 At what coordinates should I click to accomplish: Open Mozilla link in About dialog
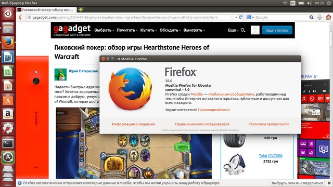[197, 94]
